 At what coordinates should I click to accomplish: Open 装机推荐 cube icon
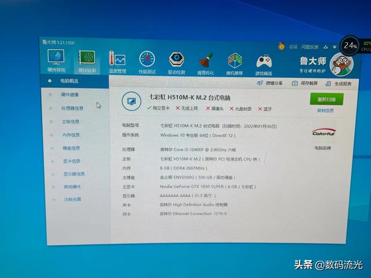click(x=234, y=64)
